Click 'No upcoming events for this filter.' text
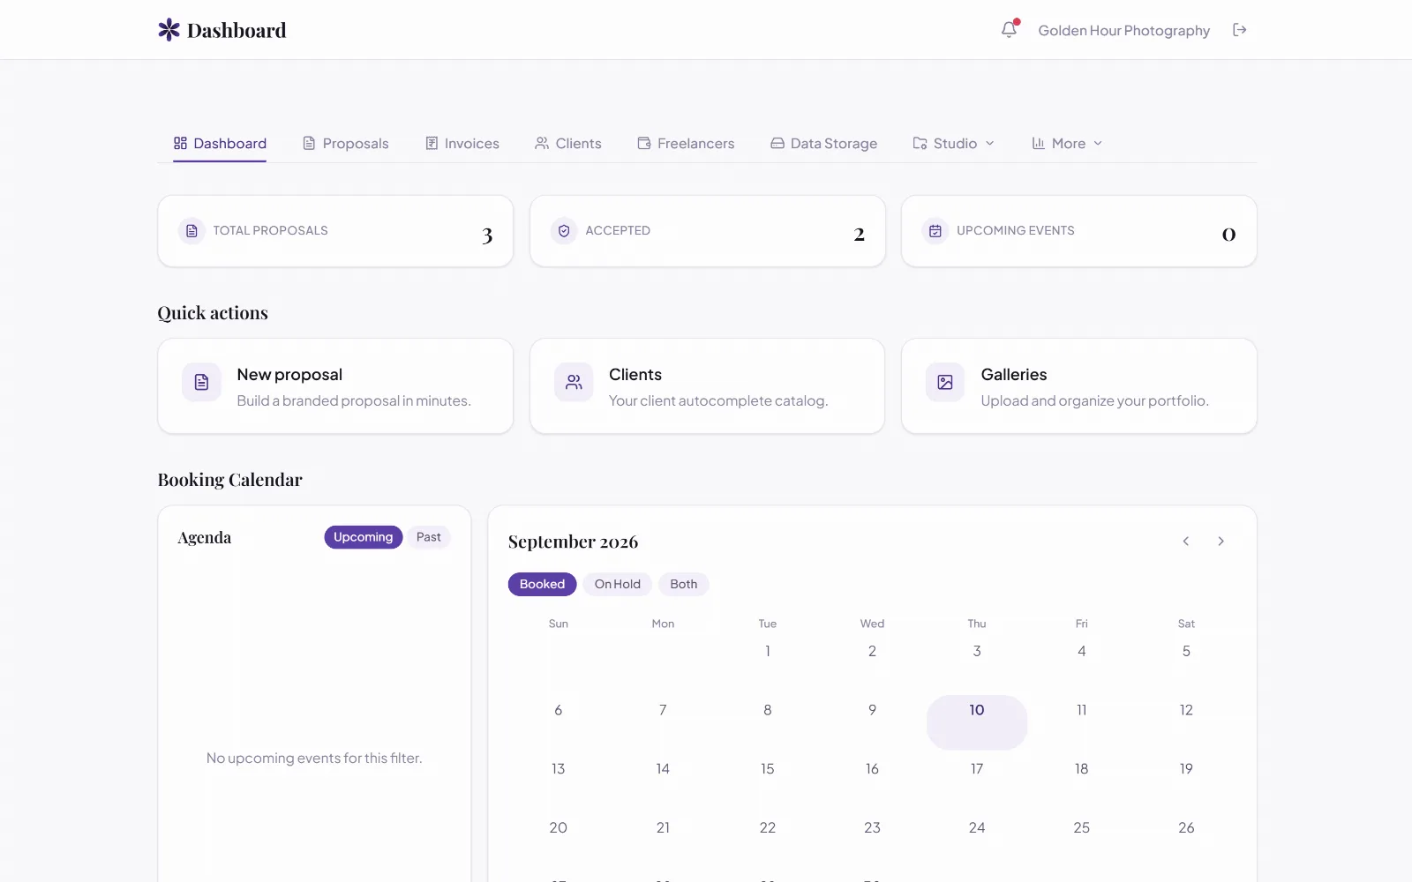Image resolution: width=1412 pixels, height=882 pixels. click(x=314, y=758)
